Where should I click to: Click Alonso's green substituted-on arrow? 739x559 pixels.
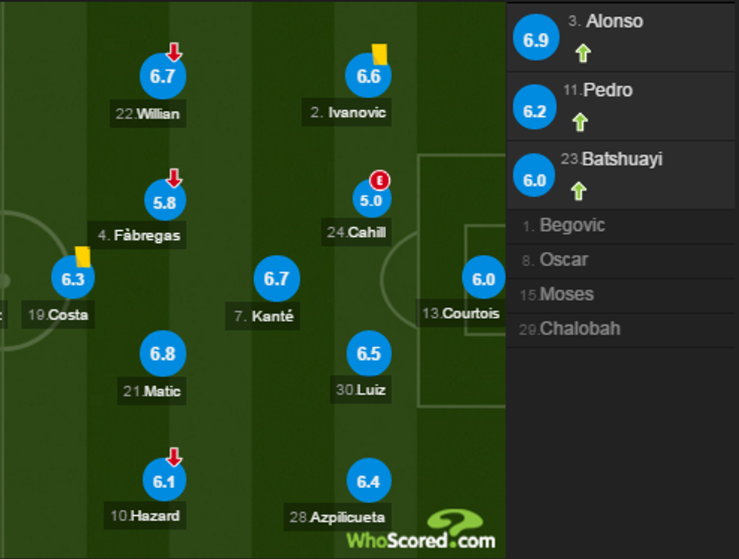[x=582, y=54]
